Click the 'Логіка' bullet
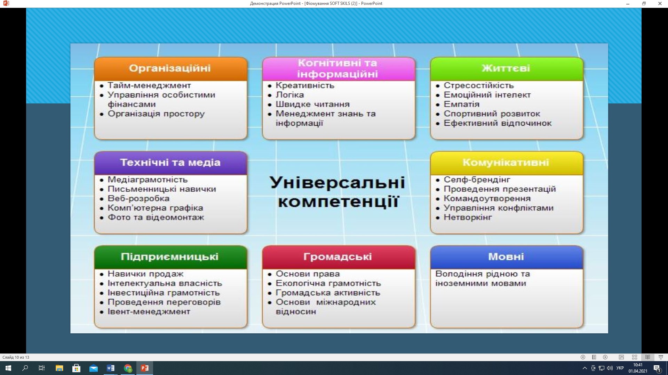 290,95
